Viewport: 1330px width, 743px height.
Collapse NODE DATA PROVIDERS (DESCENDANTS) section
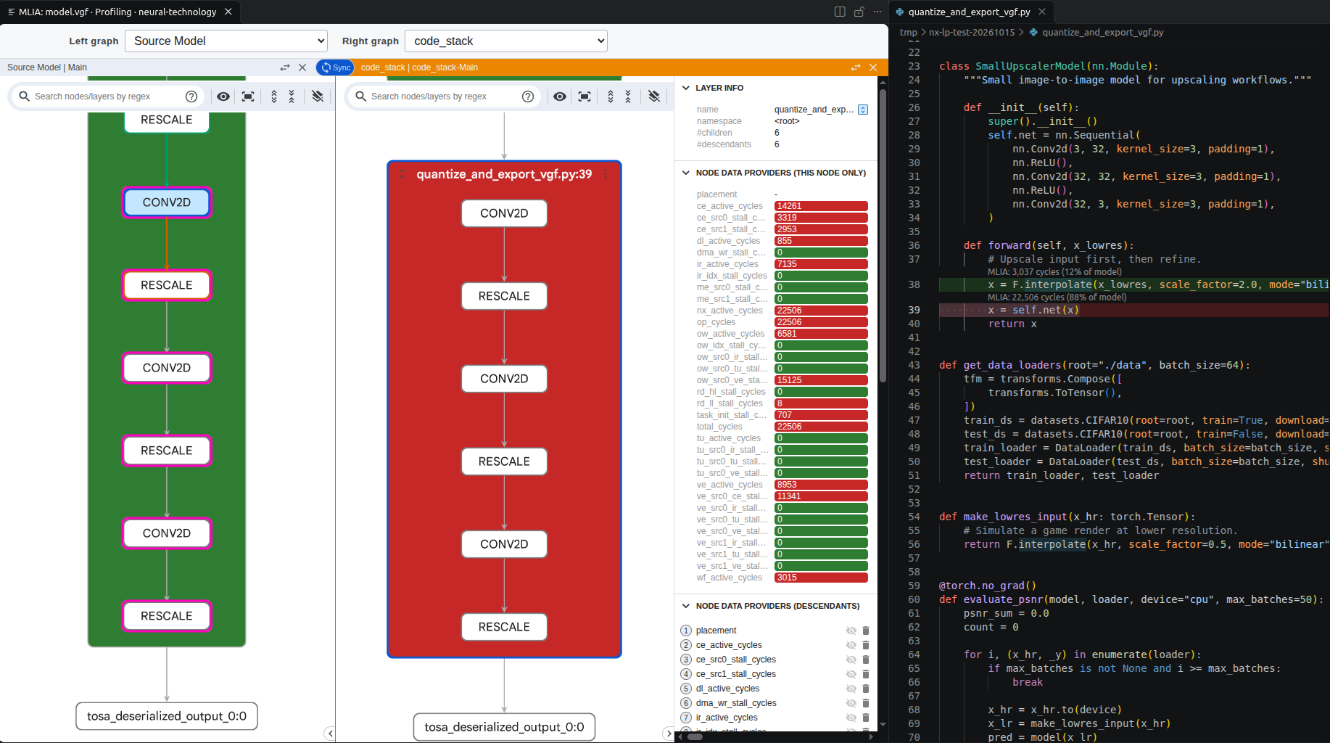(686, 606)
